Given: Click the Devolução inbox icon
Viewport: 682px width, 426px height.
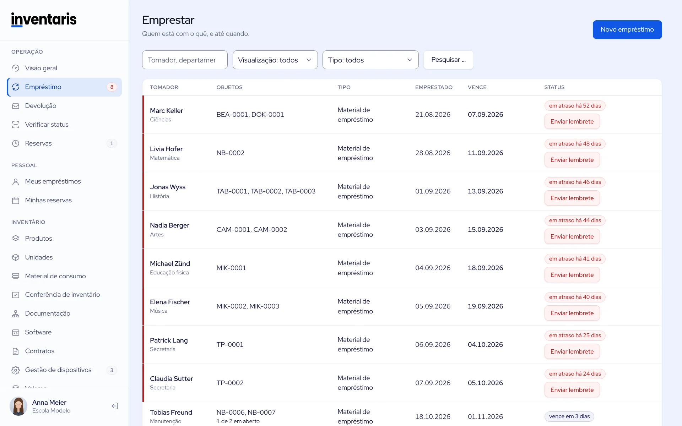Looking at the screenshot, I should click(16, 106).
